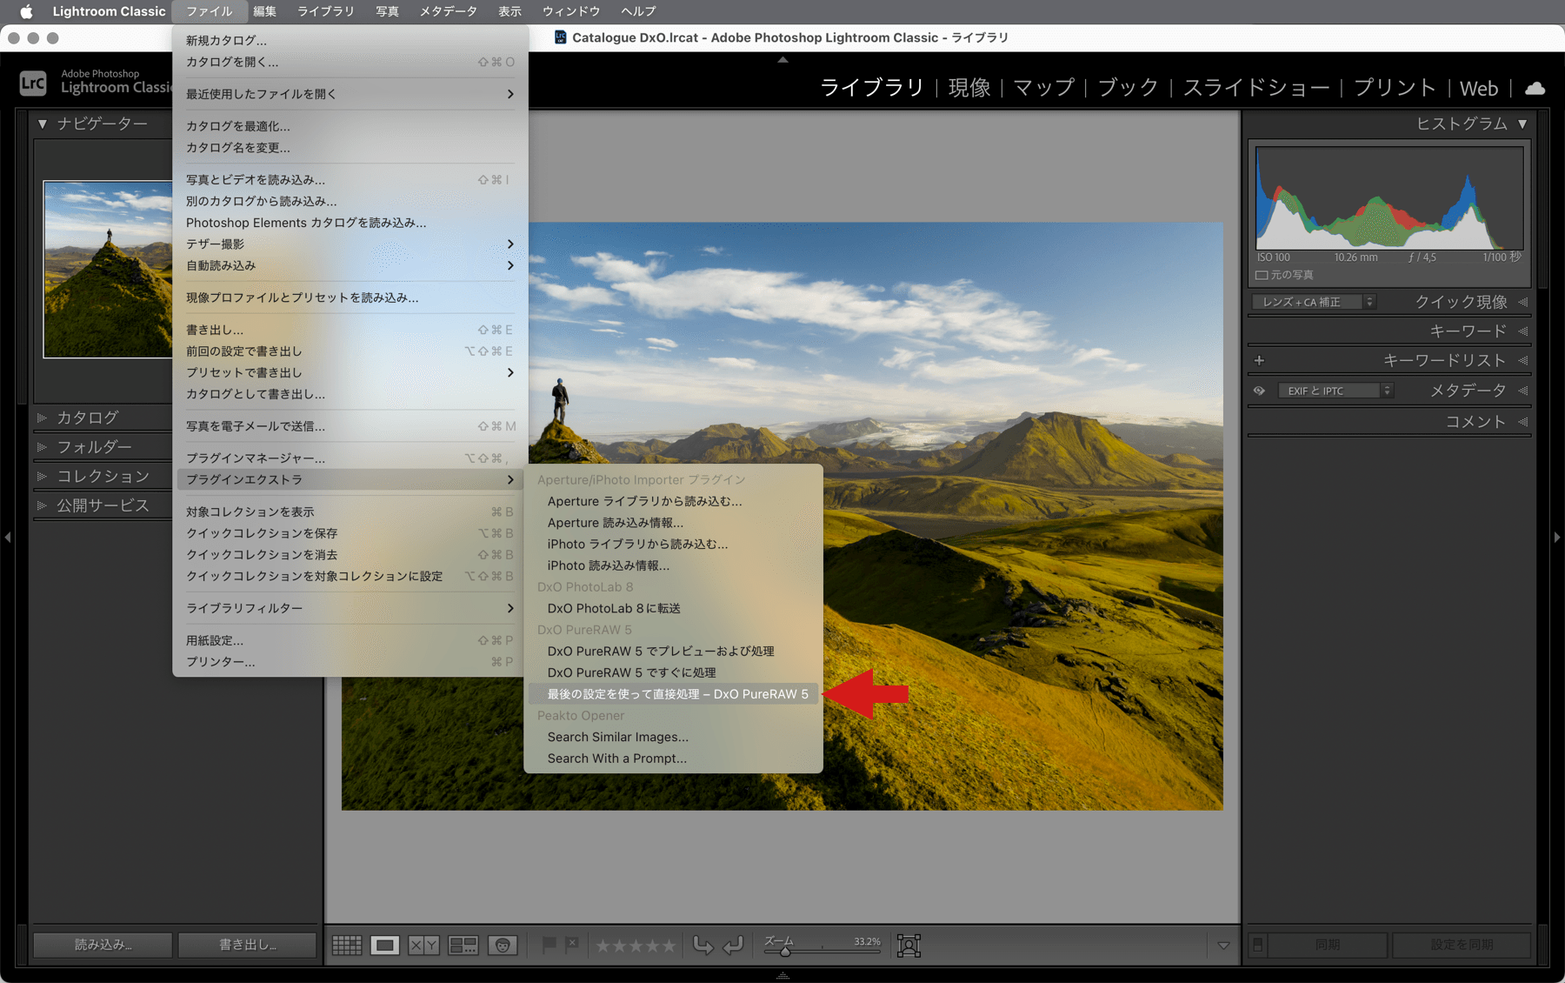Collapse the right panel group arrow
1565x983 pixels.
point(1557,538)
